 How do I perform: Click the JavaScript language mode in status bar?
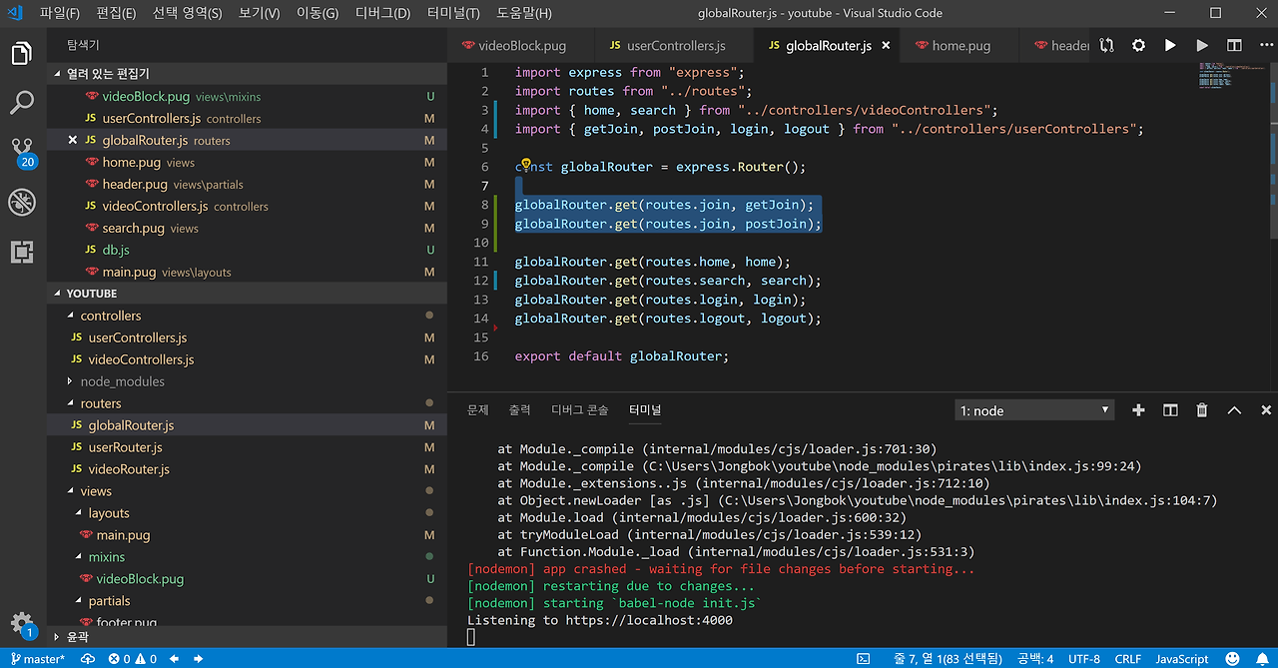pyautogui.click(x=1182, y=659)
